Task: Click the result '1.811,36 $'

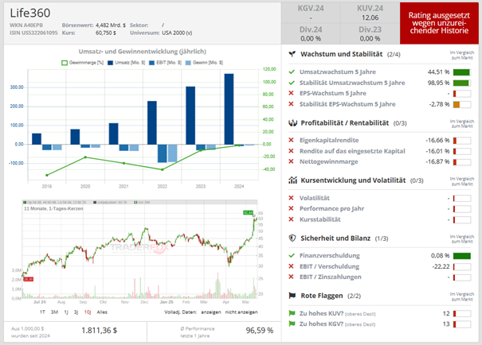Action: tap(100, 330)
